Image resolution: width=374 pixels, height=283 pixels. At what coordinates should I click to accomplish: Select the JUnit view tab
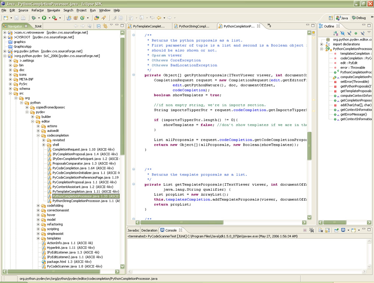38,26
